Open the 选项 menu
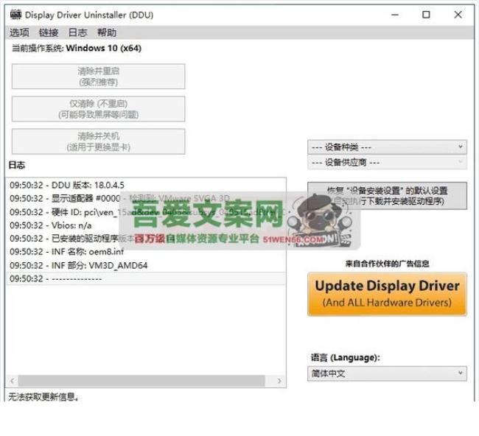Image resolution: width=479 pixels, height=436 pixels. (19, 32)
